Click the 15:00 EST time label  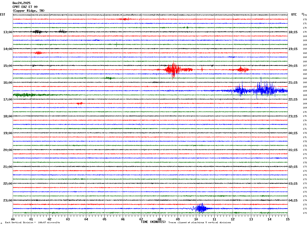pyautogui.click(x=8, y=66)
